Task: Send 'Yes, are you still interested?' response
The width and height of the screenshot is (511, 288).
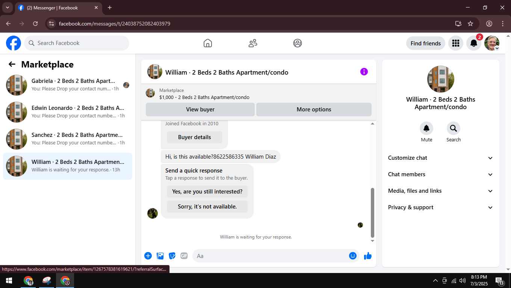Action: 207,192
